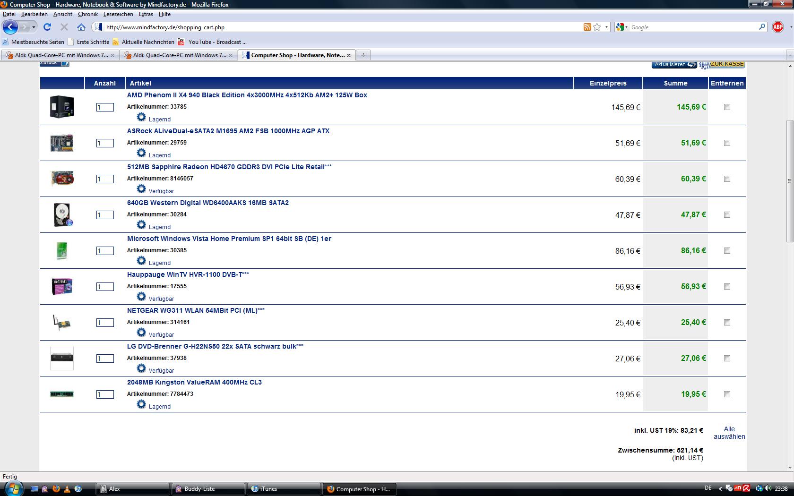Tick remove checkbox for LG DVD-Brenner
794x496 pixels.
tap(727, 359)
